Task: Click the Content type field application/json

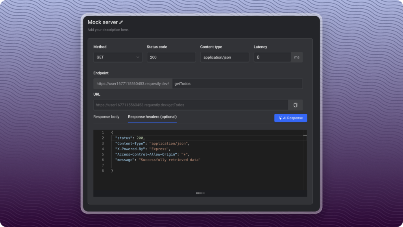Action: (225, 57)
